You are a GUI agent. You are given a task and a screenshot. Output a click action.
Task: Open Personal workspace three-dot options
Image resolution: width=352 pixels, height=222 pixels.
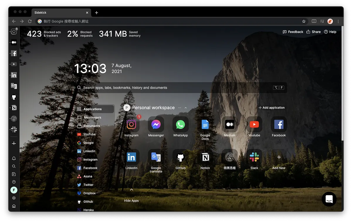click(x=180, y=108)
